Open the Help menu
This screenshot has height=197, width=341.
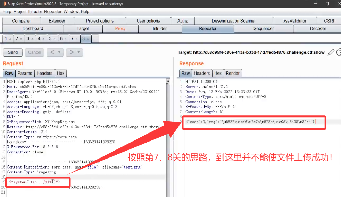tap(85, 12)
